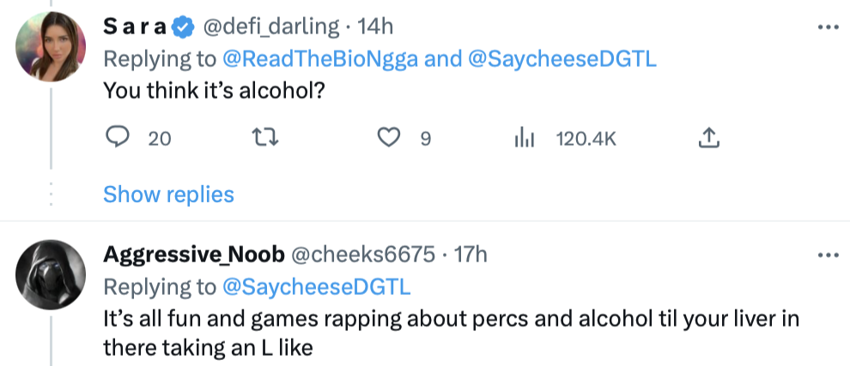Screen dimensions: 850x366
Task: Open the Aggressive_Noob display name
Action: pyautogui.click(x=194, y=255)
